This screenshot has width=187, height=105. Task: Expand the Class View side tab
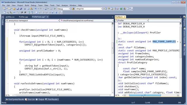click(184, 50)
